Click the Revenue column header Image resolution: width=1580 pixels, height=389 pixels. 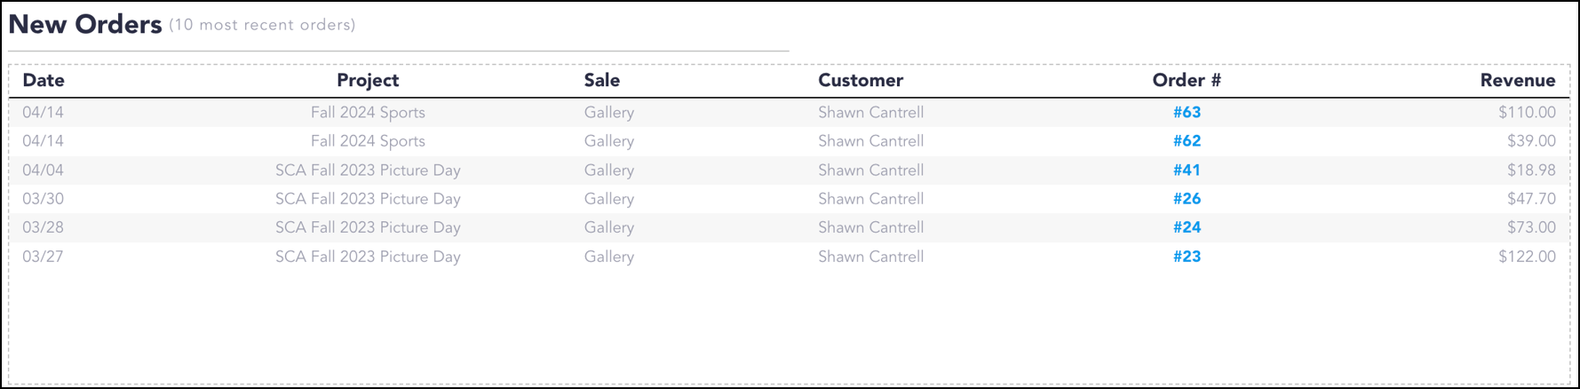point(1518,81)
